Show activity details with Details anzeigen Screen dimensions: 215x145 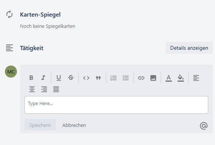[x=189, y=48]
